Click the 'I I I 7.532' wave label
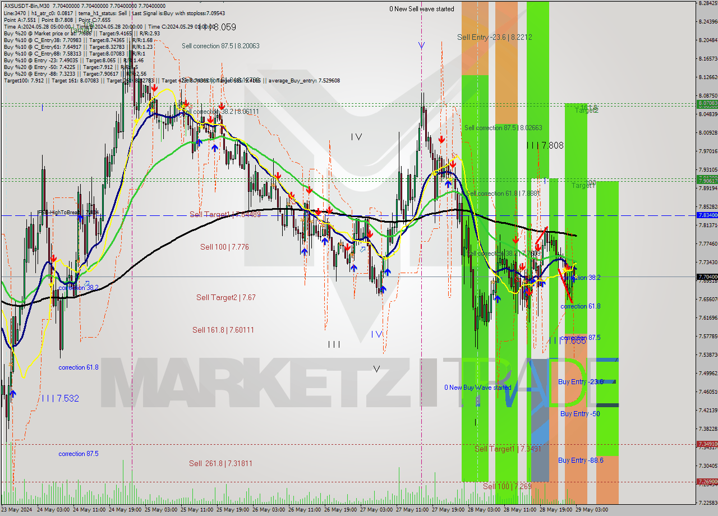Screen dimensions: 718x516 60,398
